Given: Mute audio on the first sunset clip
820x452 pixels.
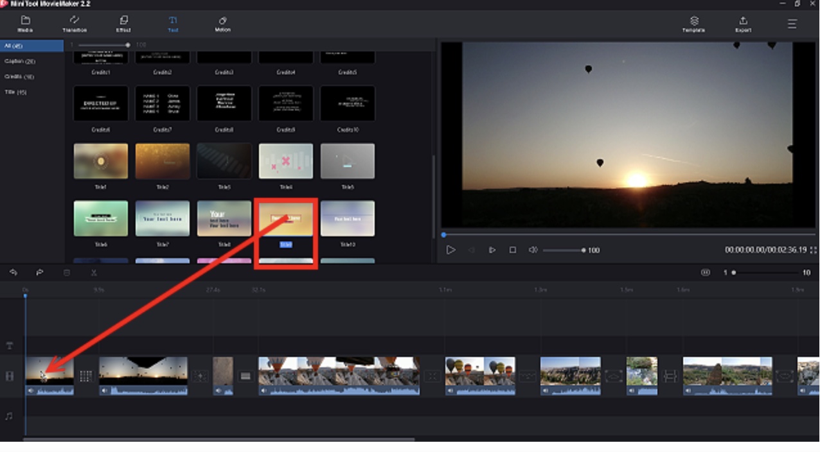Looking at the screenshot, I should (x=31, y=390).
